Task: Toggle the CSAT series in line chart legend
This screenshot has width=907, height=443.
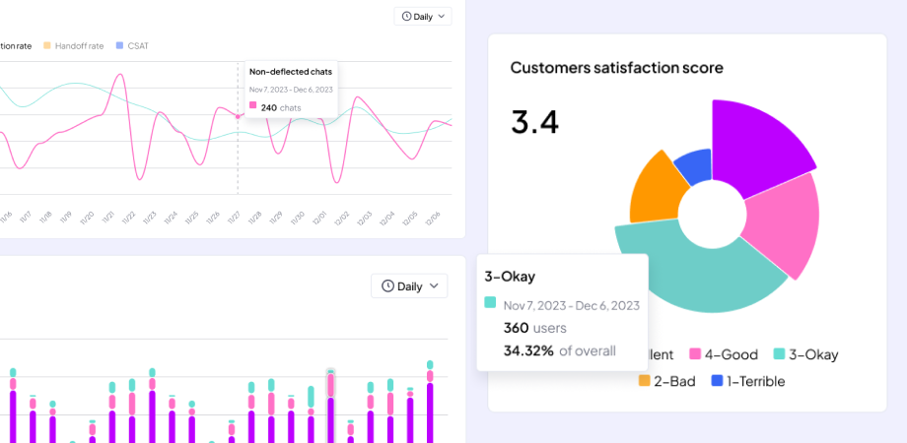Action: click(137, 46)
